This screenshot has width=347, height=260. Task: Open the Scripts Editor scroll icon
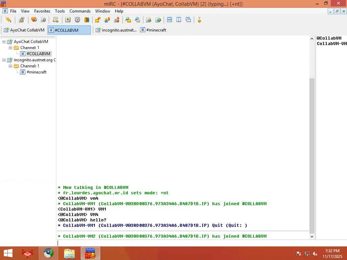pyautogui.click(x=56, y=20)
